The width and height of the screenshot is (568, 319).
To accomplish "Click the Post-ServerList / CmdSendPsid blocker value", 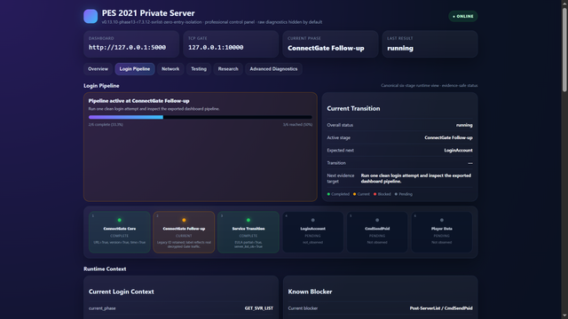I will [x=441, y=308].
